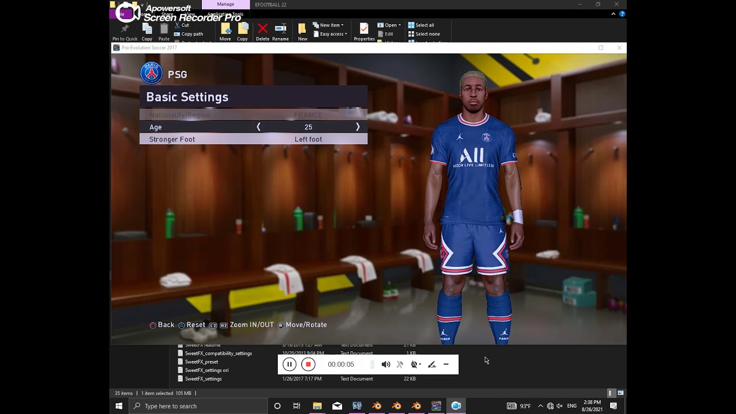This screenshot has width=736, height=414.
Task: Open Mail app from taskbar
Action: [337, 406]
